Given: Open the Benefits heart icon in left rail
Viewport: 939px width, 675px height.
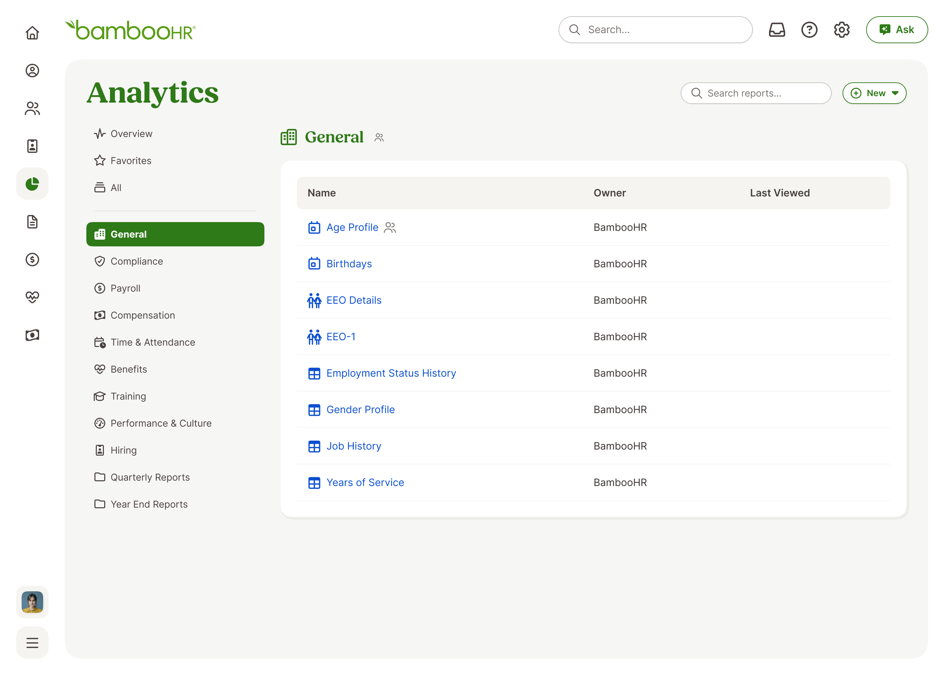Looking at the screenshot, I should [x=32, y=297].
